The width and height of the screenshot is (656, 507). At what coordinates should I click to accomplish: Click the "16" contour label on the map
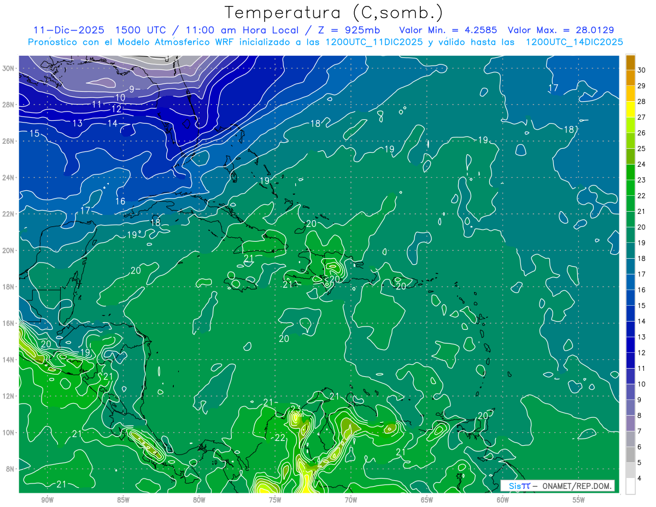(120, 201)
